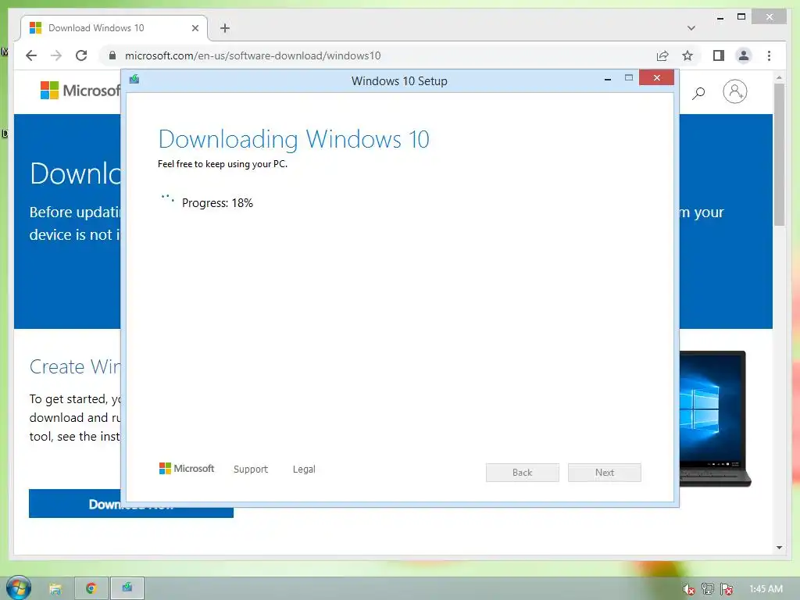Click the Download Now button on webpage
800x600 pixels.
(x=131, y=504)
